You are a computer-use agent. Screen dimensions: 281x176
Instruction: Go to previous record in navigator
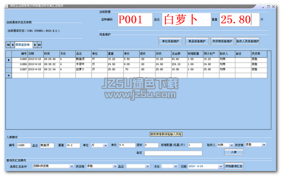[x=13, y=44]
